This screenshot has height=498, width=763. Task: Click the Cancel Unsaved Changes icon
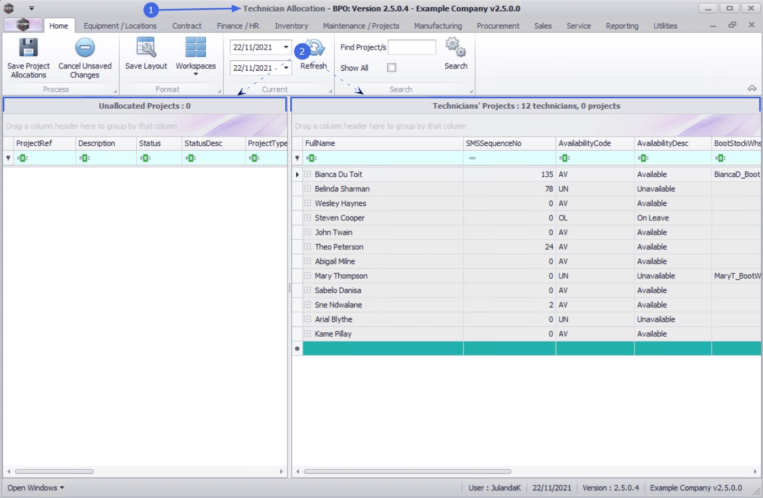(x=85, y=47)
